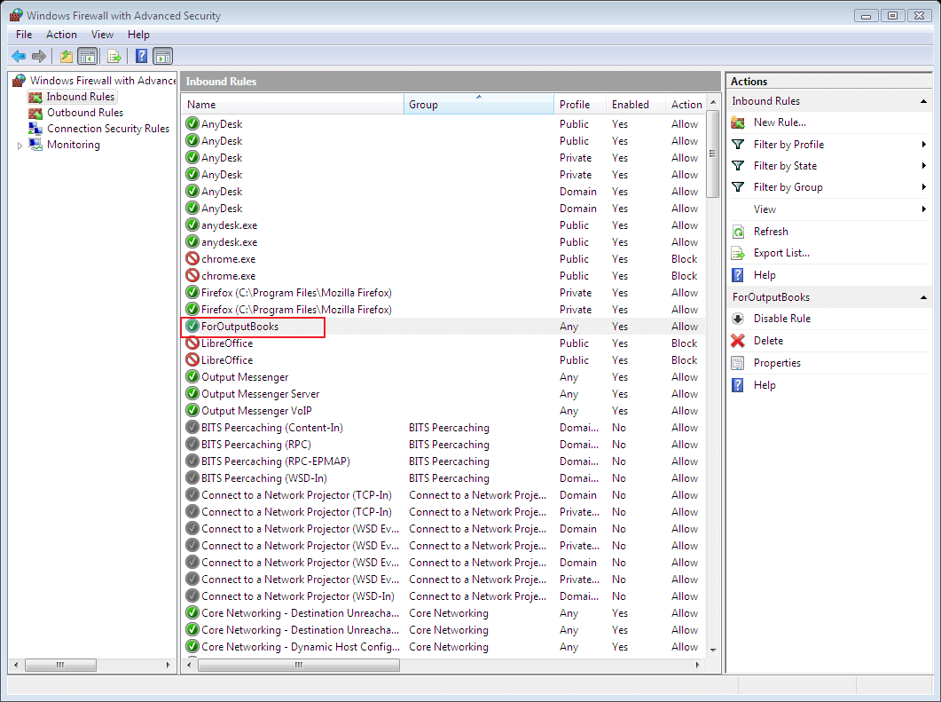Click the Monitoring tree icon
This screenshot has width=941, height=702.
tap(35, 145)
